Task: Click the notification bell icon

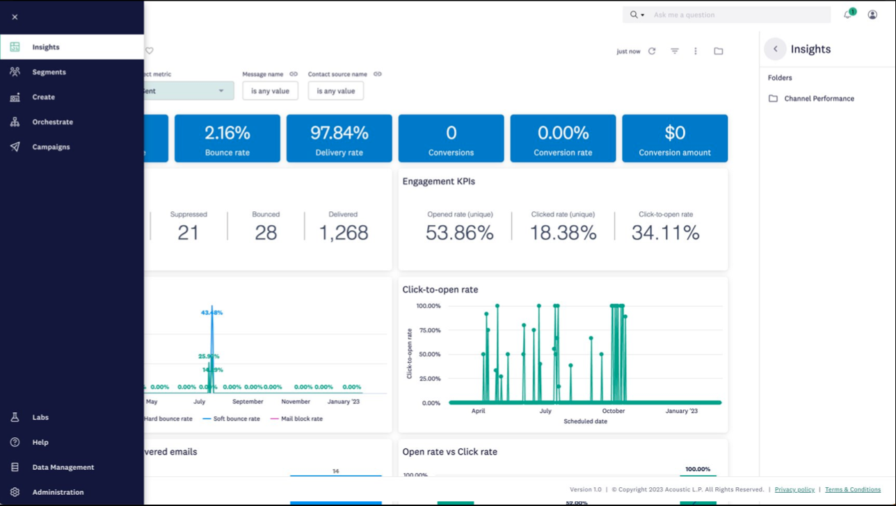Action: pyautogui.click(x=848, y=15)
